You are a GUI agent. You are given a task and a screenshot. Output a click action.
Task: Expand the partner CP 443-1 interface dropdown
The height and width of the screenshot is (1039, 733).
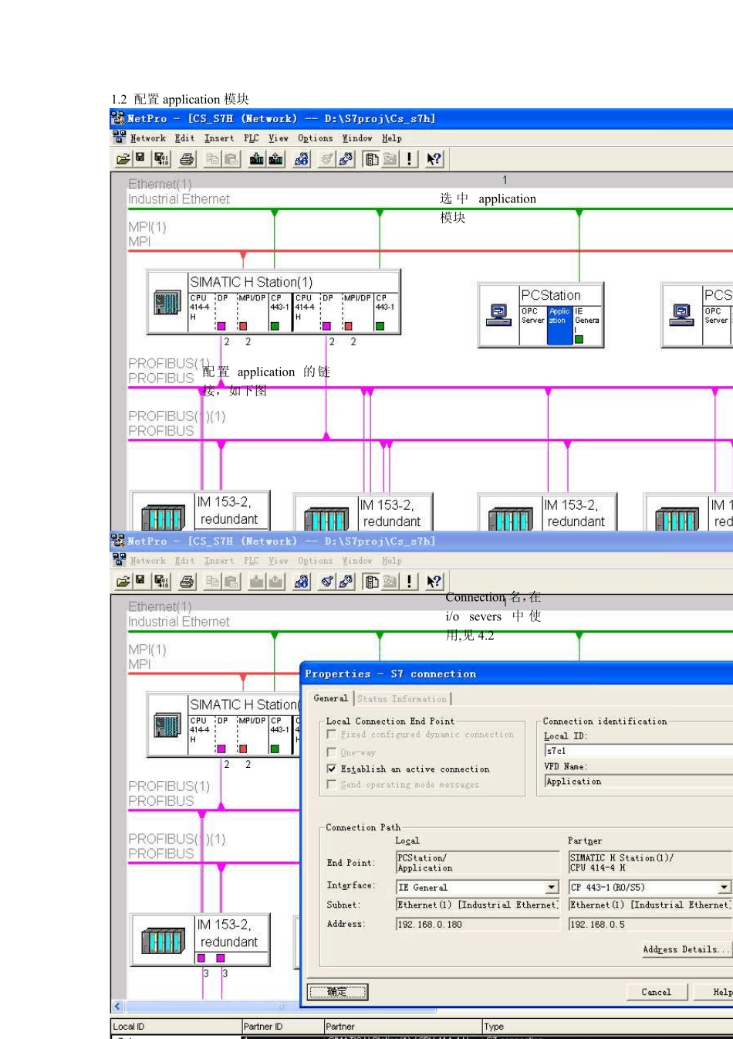coord(724,888)
